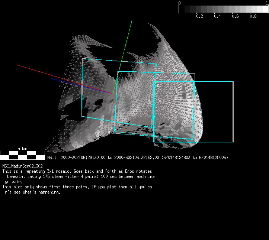
Task: Pick the 0.8 colorbar tick label
Action: pyautogui.click(x=253, y=16)
